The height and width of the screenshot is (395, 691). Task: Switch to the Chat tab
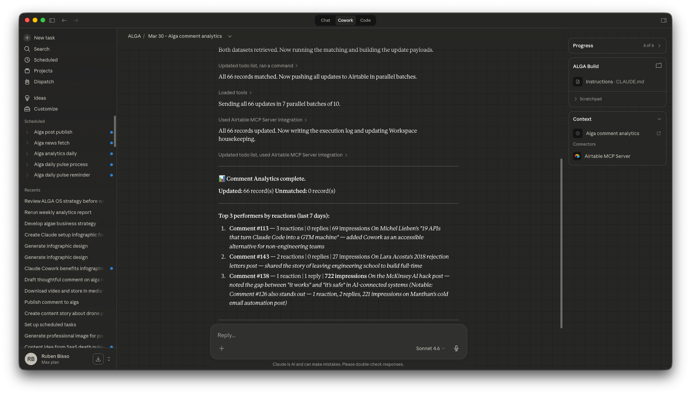pyautogui.click(x=325, y=20)
